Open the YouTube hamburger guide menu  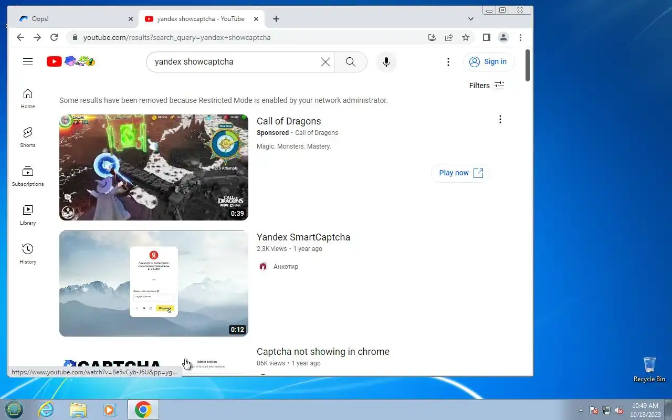(28, 62)
